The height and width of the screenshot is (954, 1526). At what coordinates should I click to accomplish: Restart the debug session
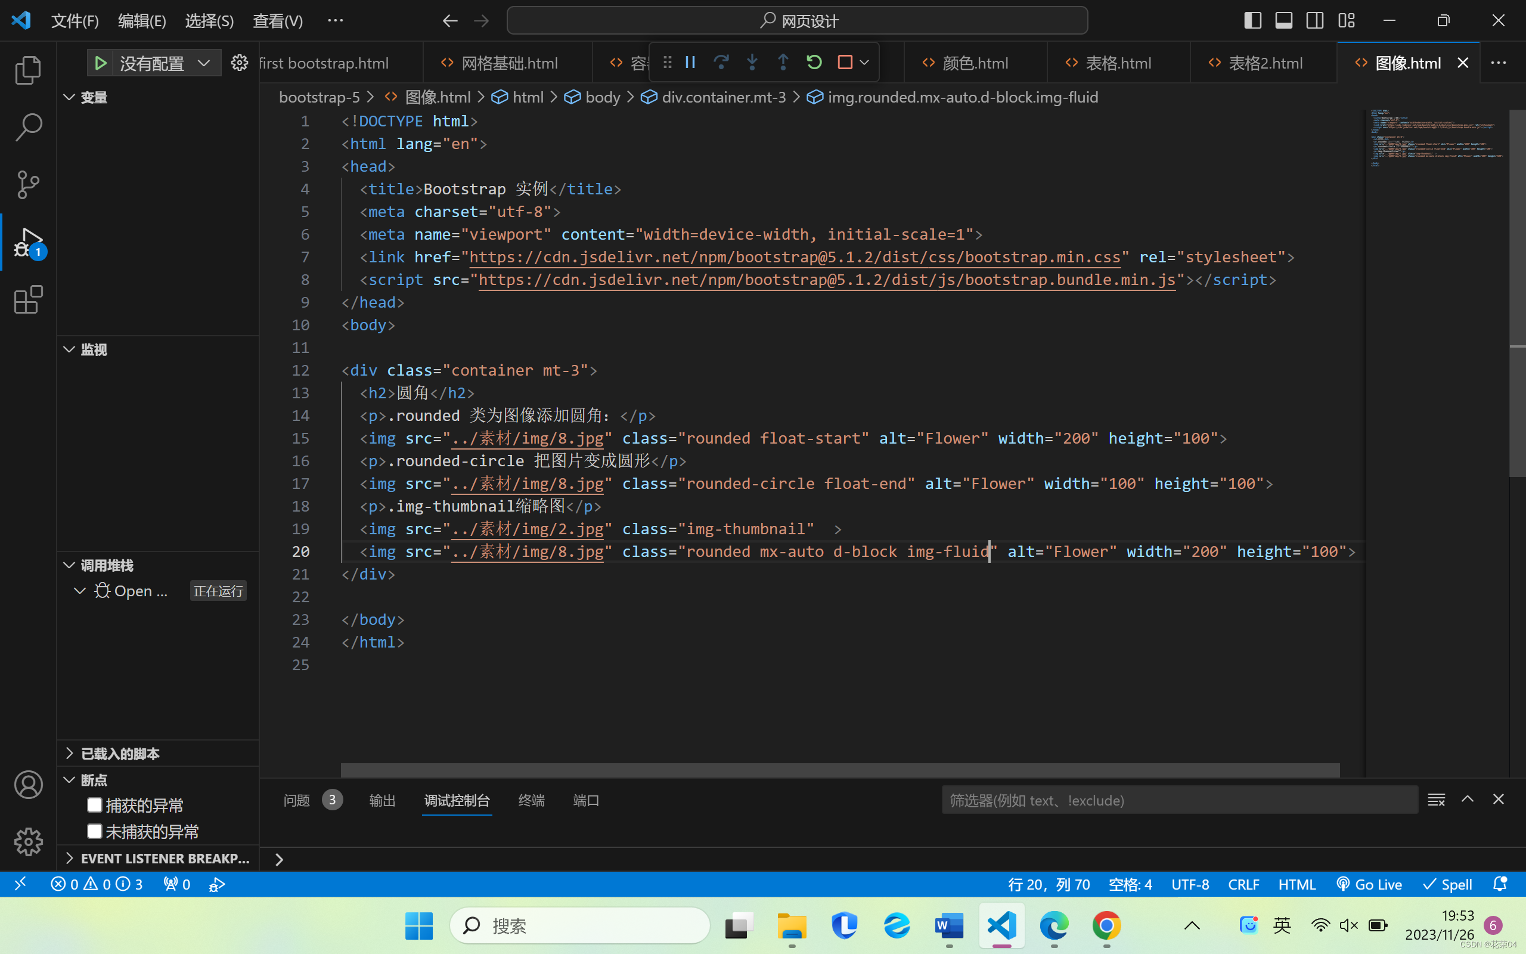coord(814,63)
